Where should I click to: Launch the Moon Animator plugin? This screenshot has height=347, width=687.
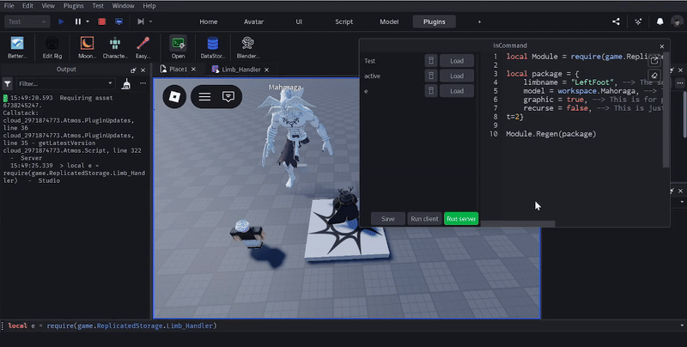click(x=87, y=47)
